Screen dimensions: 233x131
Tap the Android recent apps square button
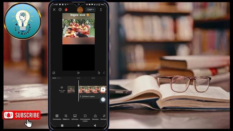[x=62, y=126]
